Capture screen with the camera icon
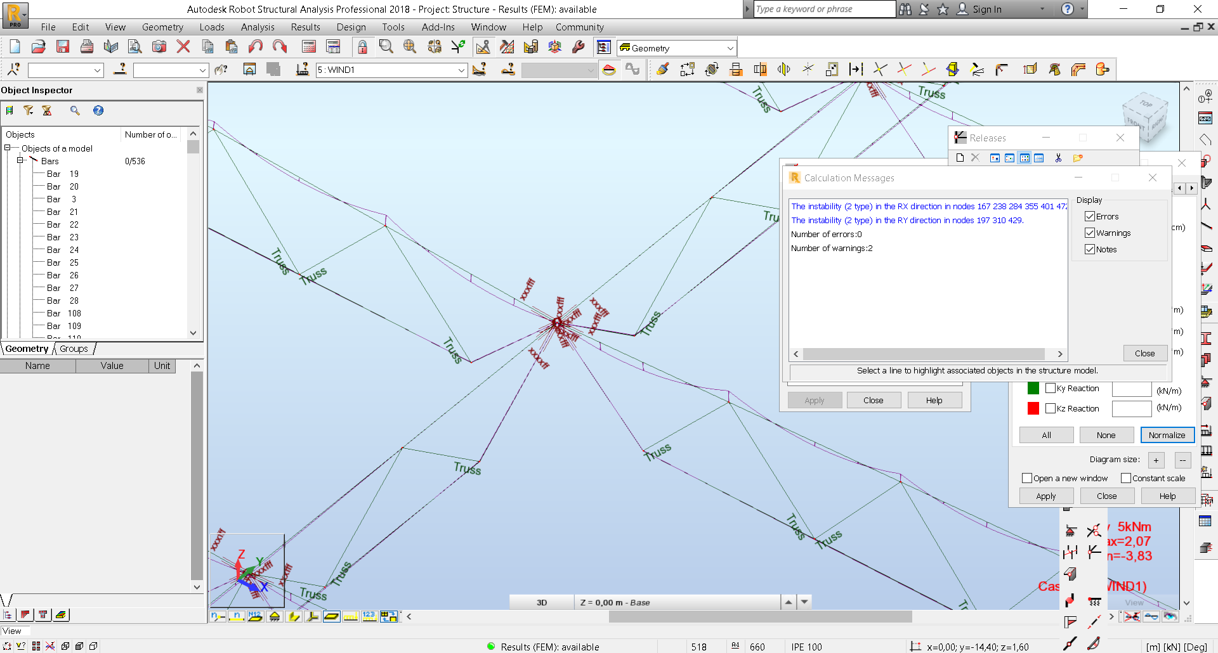Screen dimensions: 1218x653 [159, 47]
